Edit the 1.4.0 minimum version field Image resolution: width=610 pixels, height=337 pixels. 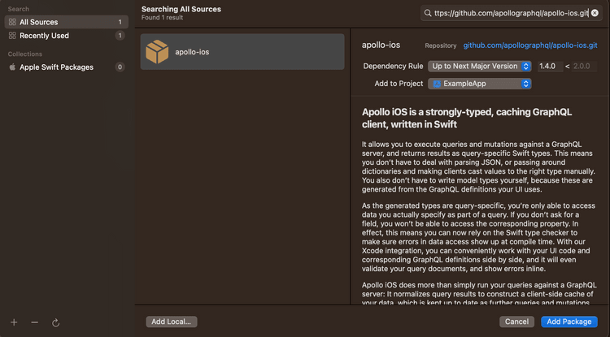pos(550,67)
